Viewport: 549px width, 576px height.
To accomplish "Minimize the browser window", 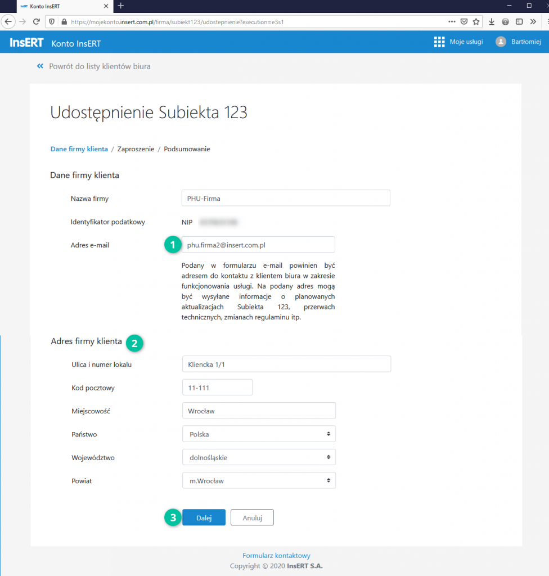I will pos(509,6).
